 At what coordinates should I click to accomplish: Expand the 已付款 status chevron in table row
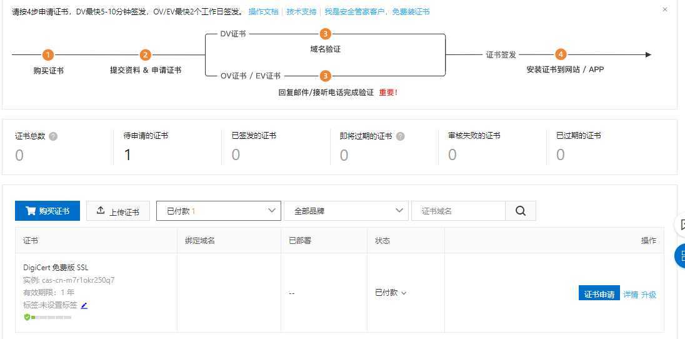[404, 293]
